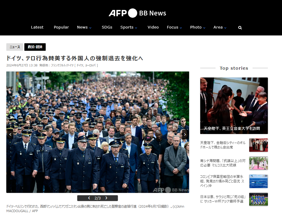The height and width of the screenshot is (213, 282).
Task: Go to the Video section
Action: point(153,27)
